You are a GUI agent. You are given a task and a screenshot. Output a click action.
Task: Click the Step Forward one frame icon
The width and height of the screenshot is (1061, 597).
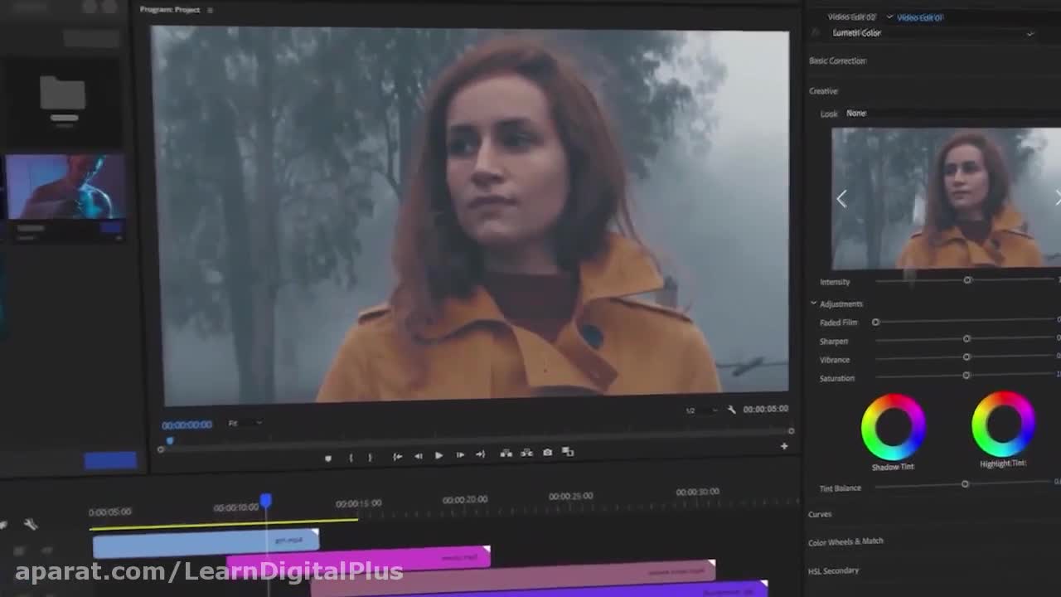pos(460,454)
